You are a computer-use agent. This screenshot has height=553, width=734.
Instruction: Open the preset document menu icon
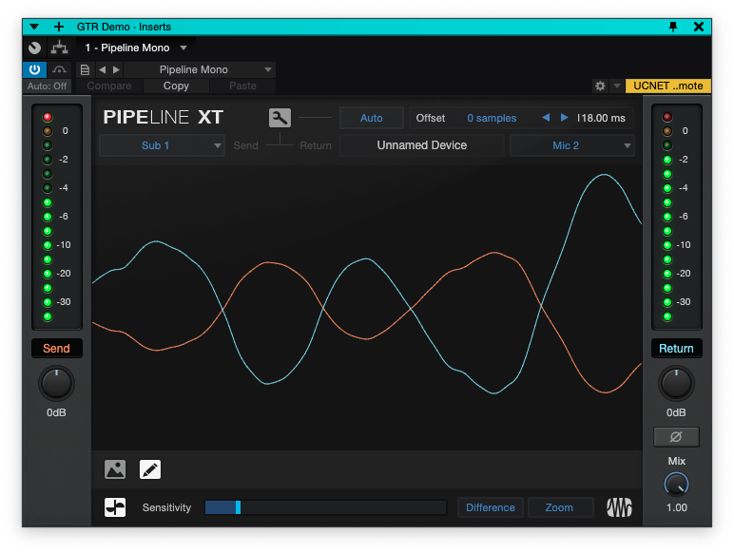[85, 69]
